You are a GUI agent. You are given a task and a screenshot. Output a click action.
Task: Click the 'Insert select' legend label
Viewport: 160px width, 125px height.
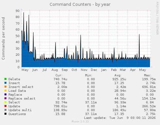21,87
